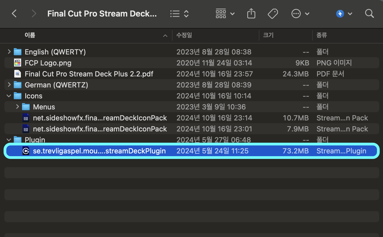
Task: Select the German (QWERTZ) folder icon
Action: tap(18, 85)
